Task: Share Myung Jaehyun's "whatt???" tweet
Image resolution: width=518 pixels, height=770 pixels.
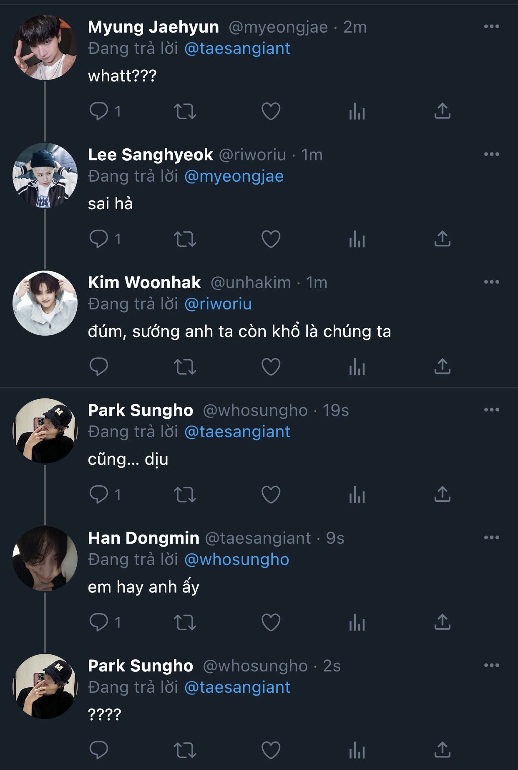Action: (x=442, y=111)
